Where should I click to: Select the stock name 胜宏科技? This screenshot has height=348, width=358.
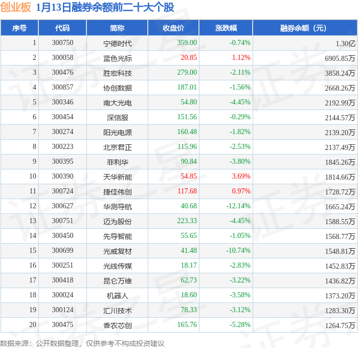click(117, 73)
